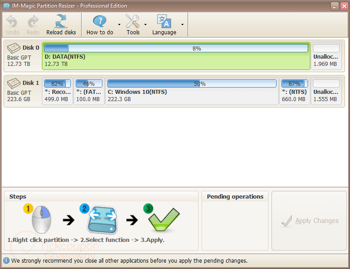This screenshot has width=350, height=269.
Task: Click the 50% usage bar on C: Windows 10
Action: pos(192,84)
